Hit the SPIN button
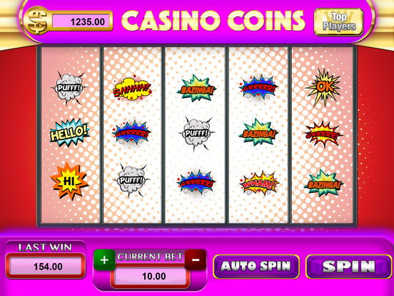Viewport: 394px width, 296px height. pos(349,267)
